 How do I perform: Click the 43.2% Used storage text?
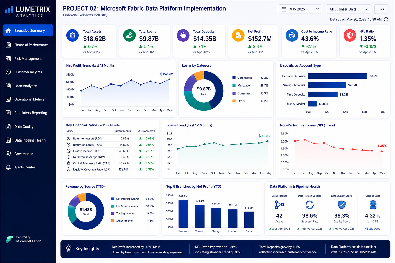[373, 229]
